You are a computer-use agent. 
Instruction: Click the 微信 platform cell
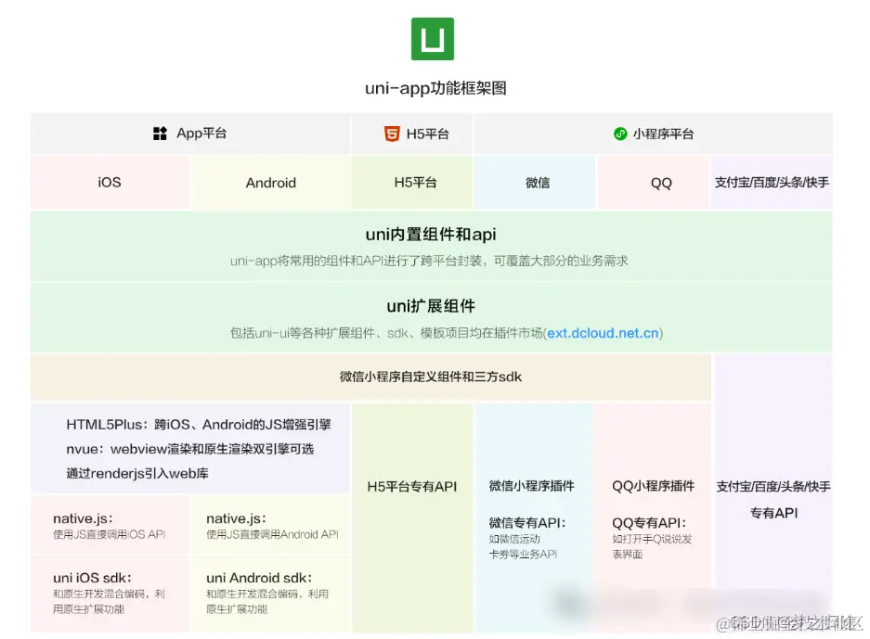pyautogui.click(x=536, y=183)
